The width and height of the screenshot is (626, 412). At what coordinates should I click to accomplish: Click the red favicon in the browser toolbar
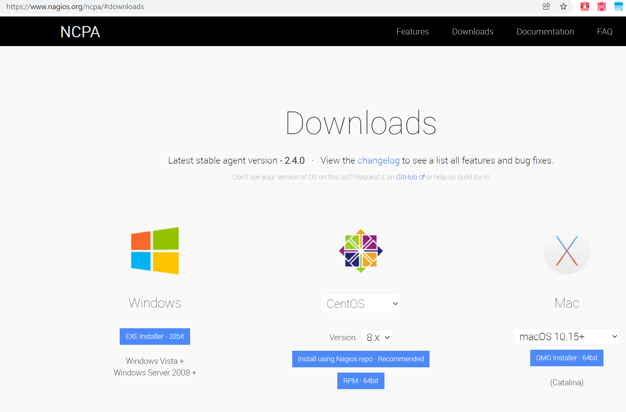pos(584,6)
